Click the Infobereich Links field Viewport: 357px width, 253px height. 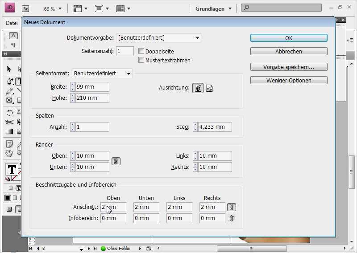tap(179, 218)
